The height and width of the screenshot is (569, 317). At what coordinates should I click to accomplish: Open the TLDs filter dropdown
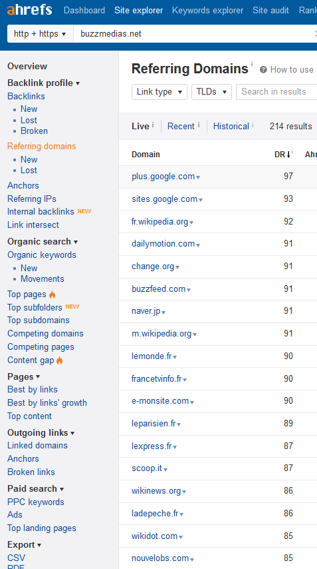(211, 92)
